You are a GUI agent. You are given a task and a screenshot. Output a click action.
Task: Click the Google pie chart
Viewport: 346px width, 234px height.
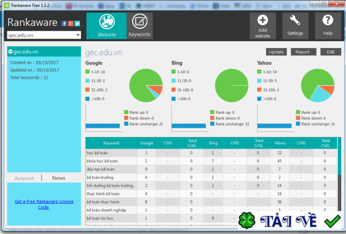[146, 85]
